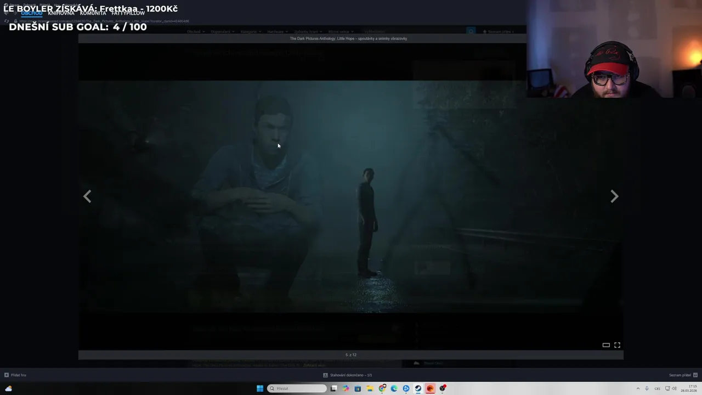Advance to the next screenshot with right arrow

tap(614, 196)
